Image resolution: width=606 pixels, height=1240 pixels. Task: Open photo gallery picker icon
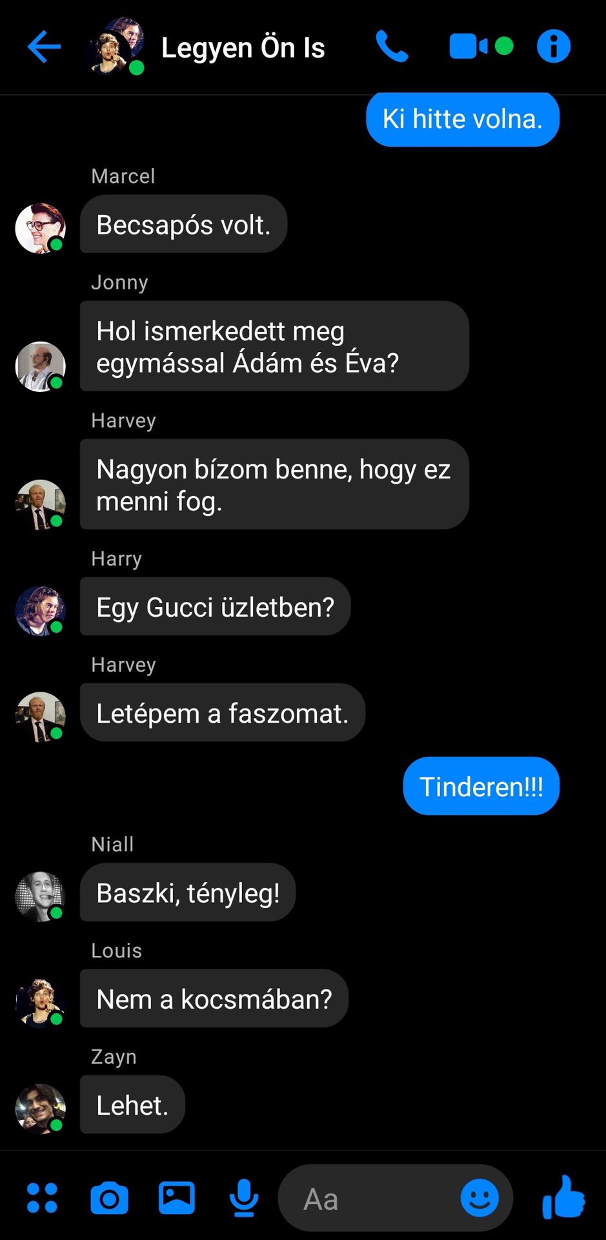[x=177, y=1198]
